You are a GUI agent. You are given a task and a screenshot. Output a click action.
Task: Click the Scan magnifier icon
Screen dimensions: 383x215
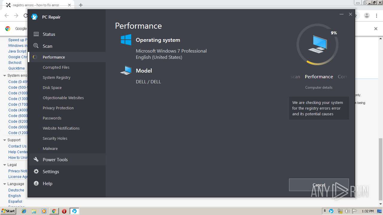coord(36,46)
